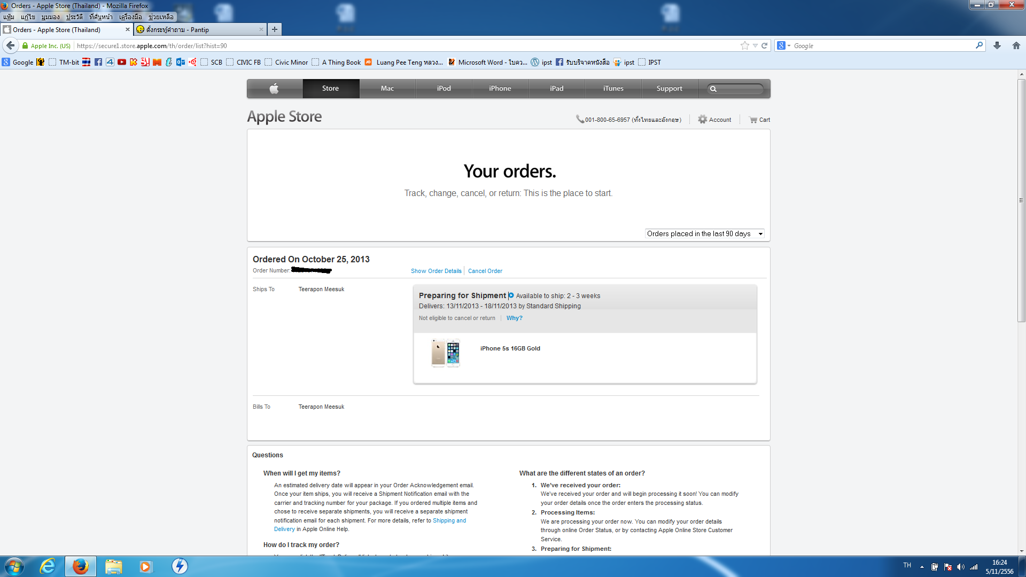Open Windows Explorer folder on taskbar
Viewport: 1026px width, 577px height.
(114, 566)
